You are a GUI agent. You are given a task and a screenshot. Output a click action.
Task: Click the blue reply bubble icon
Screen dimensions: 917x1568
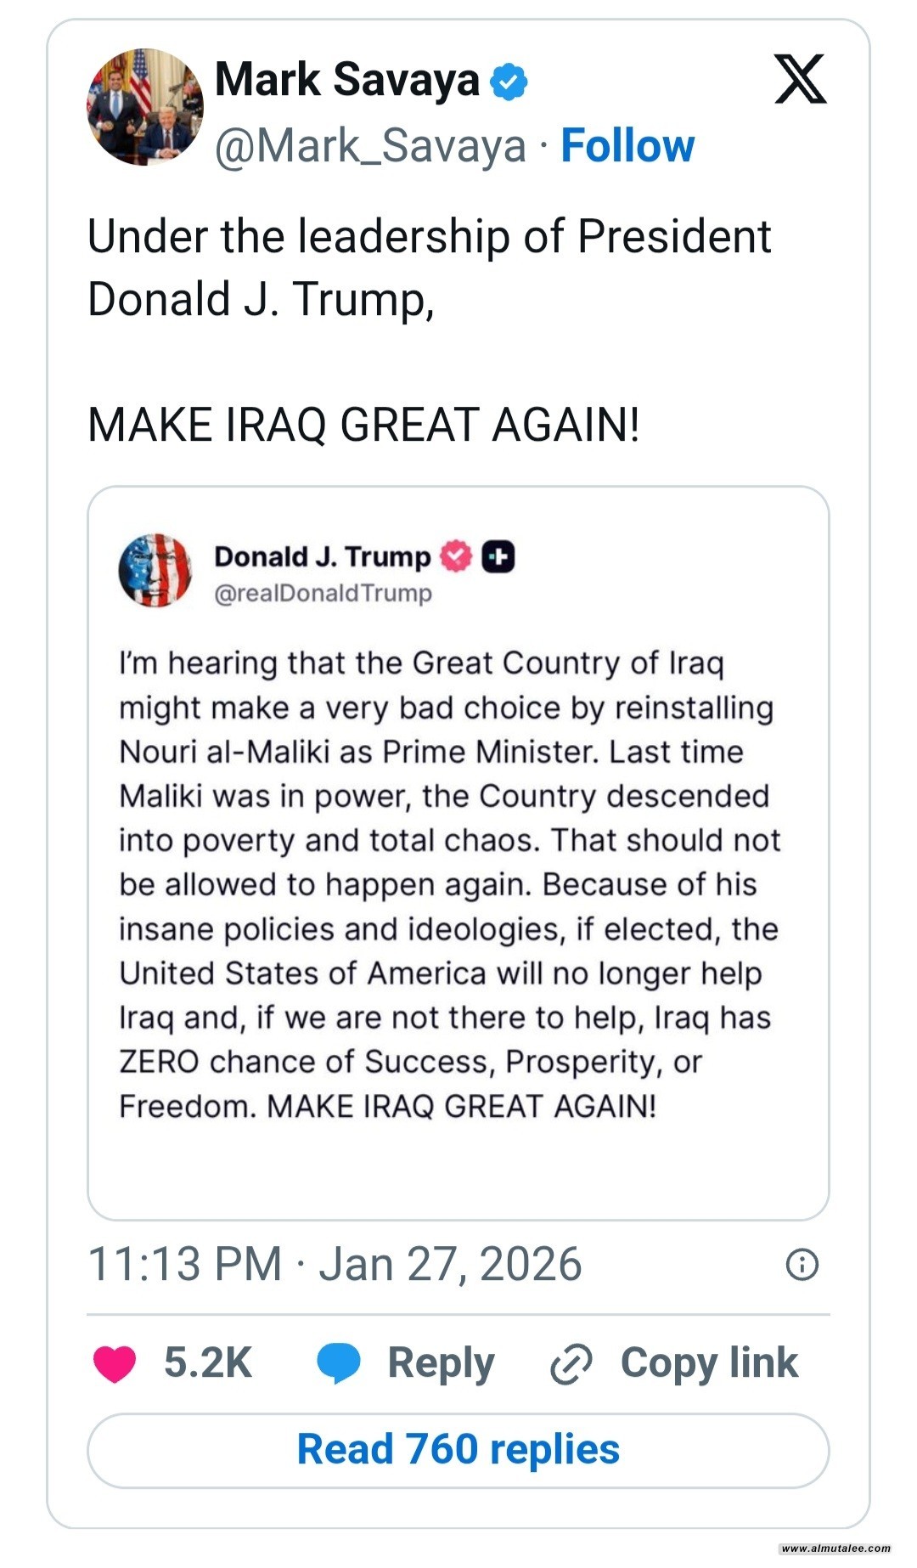pos(339,1363)
